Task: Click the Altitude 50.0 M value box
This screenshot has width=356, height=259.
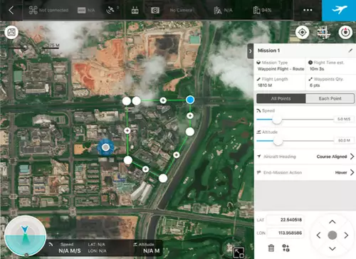Action: pyautogui.click(x=344, y=140)
